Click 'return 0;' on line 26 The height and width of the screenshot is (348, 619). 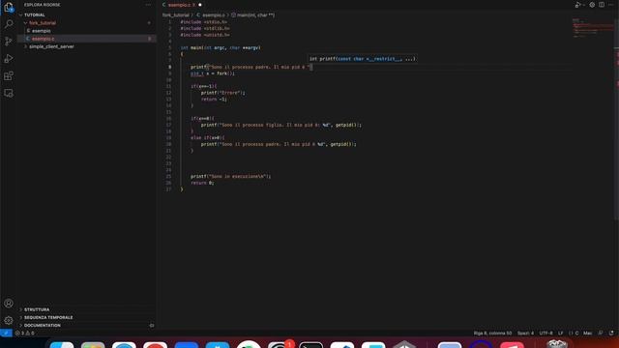[x=202, y=183]
